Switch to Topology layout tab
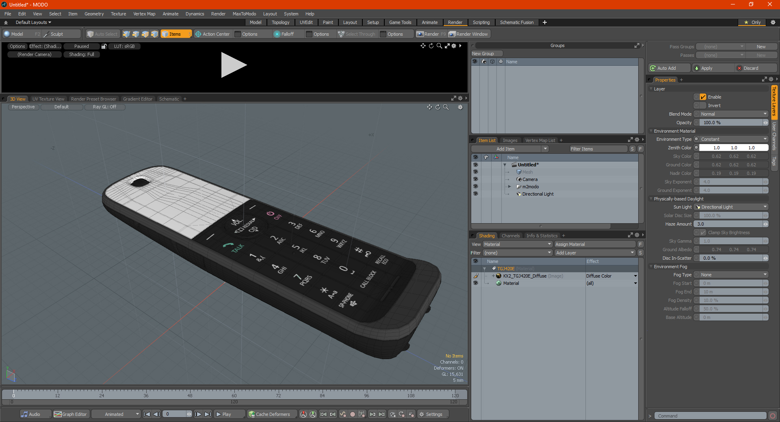The image size is (780, 422). (x=280, y=22)
